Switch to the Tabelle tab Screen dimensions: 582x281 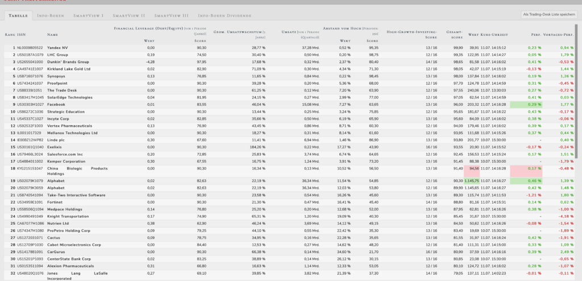[18, 15]
